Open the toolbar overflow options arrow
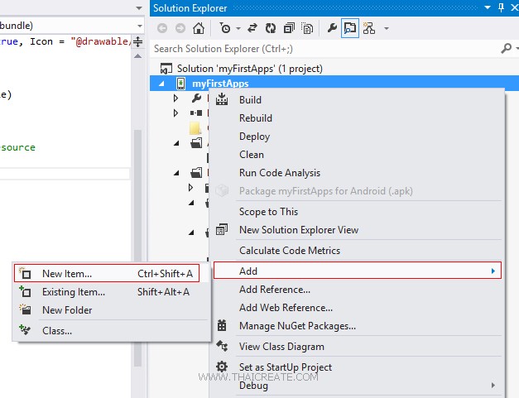 tap(387, 28)
